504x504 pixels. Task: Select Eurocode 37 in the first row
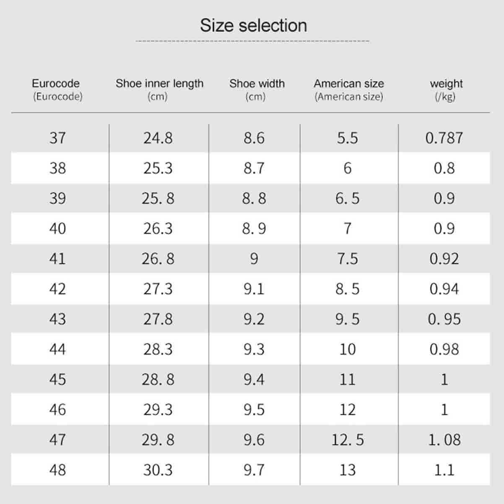(x=57, y=138)
